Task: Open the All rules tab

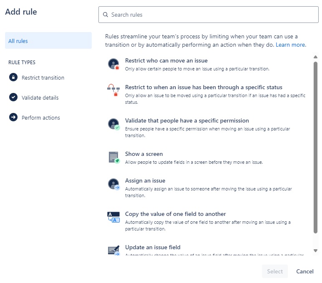Action: [48, 40]
